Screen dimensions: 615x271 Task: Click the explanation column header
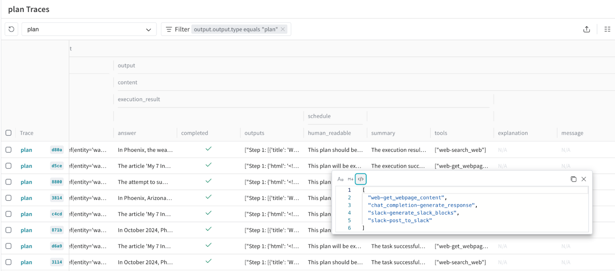click(513, 133)
